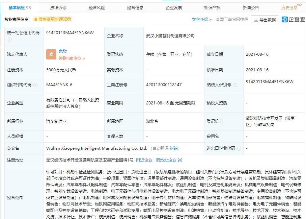Viewport: 306px width, 219px height.
Task: Open the 文字介绍 link
Action: tap(202, 20)
